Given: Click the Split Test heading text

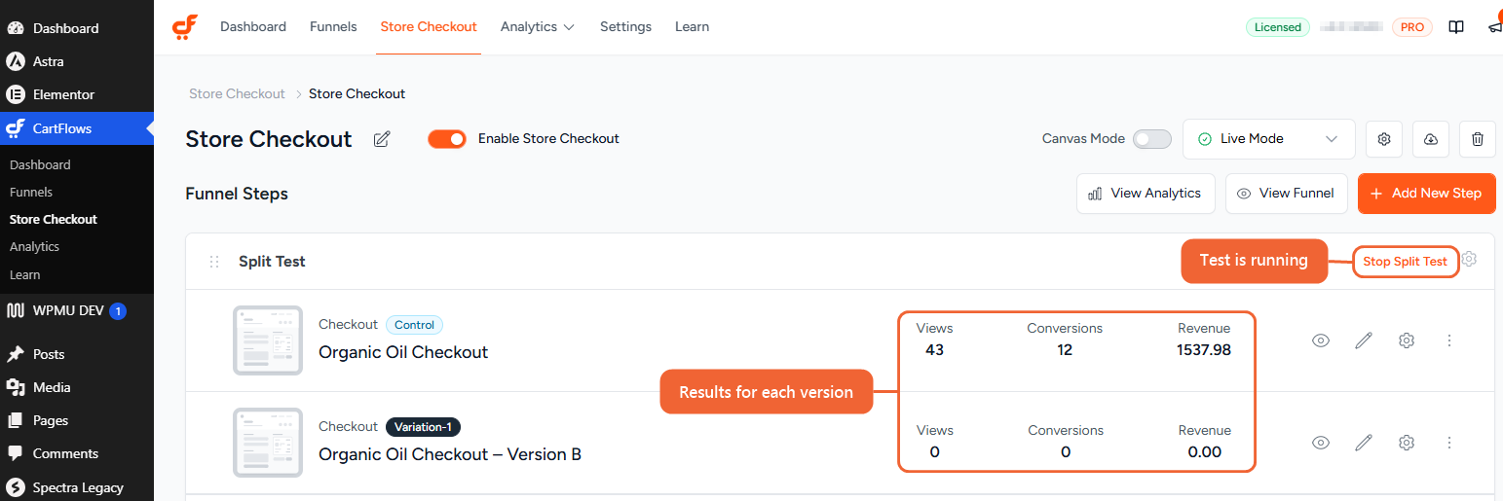Looking at the screenshot, I should (272, 262).
